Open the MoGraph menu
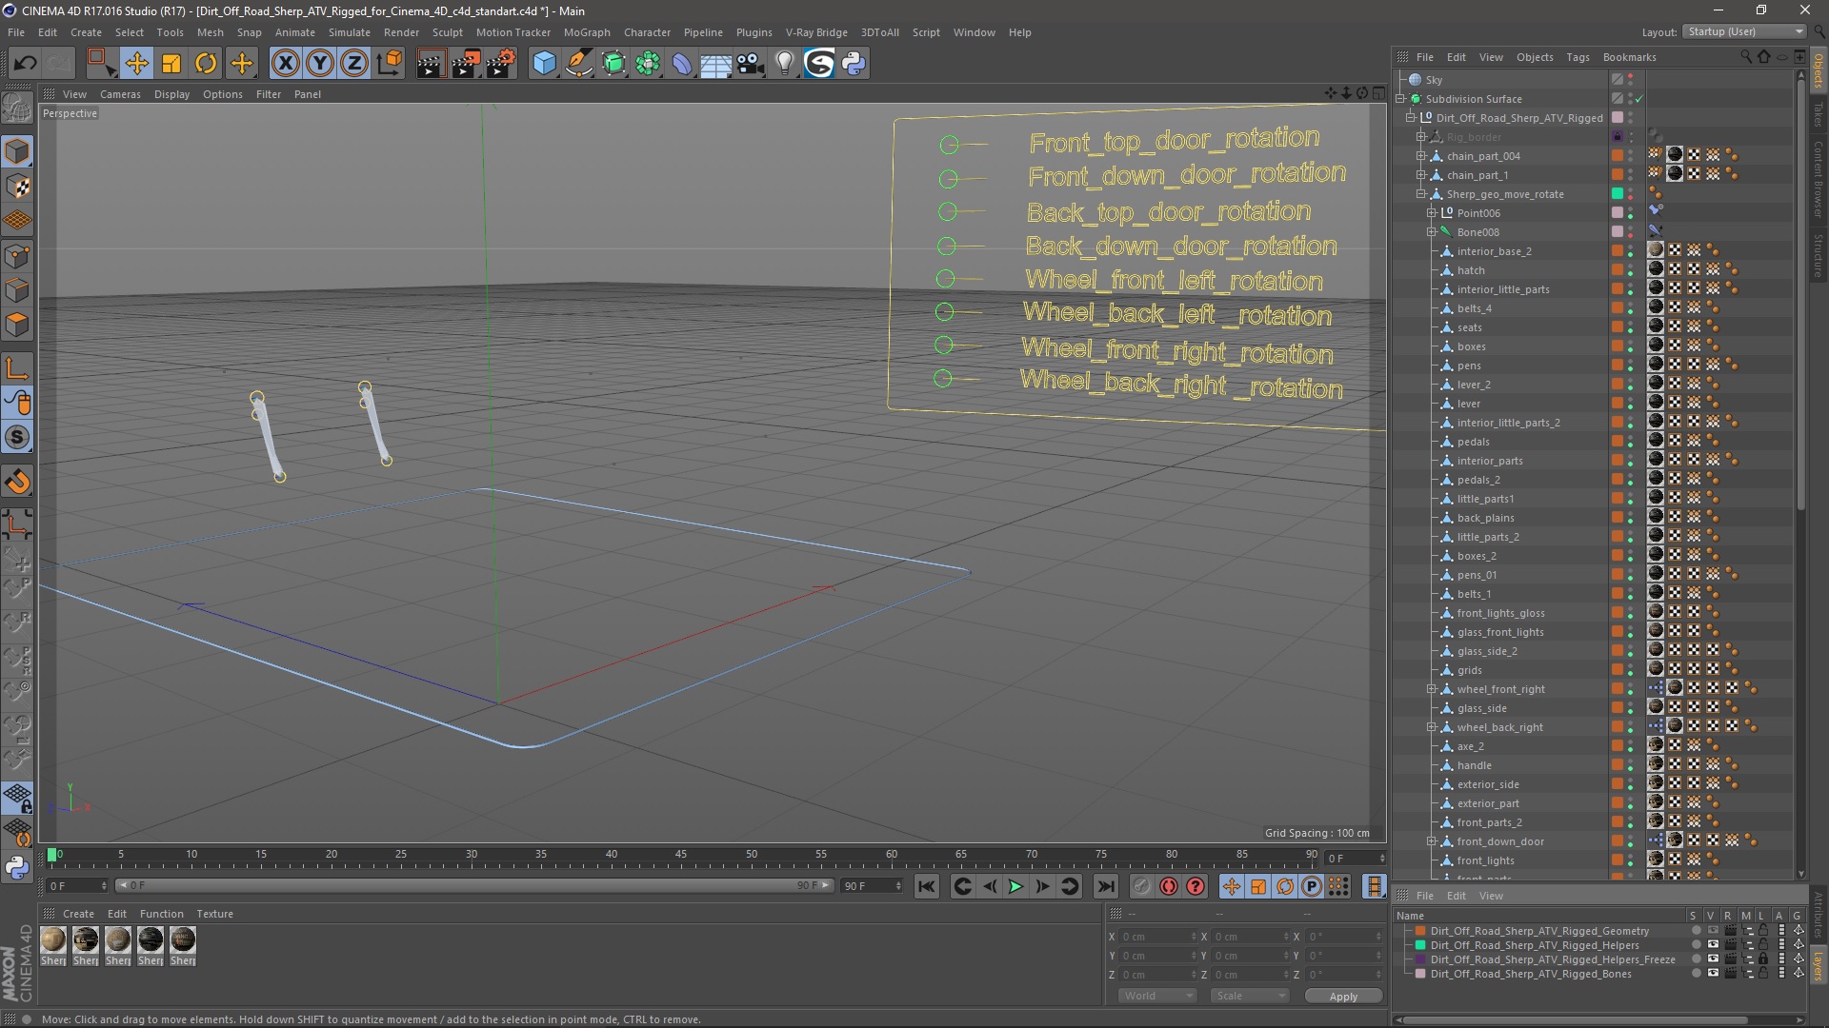Image resolution: width=1829 pixels, height=1028 pixels. [x=587, y=32]
